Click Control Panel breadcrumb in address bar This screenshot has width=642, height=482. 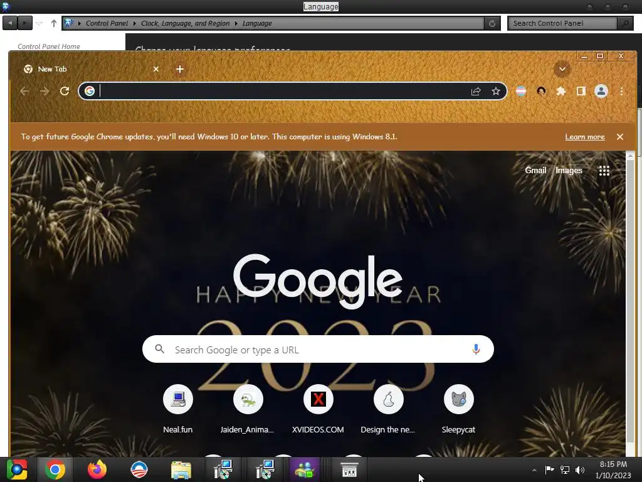[107, 23]
